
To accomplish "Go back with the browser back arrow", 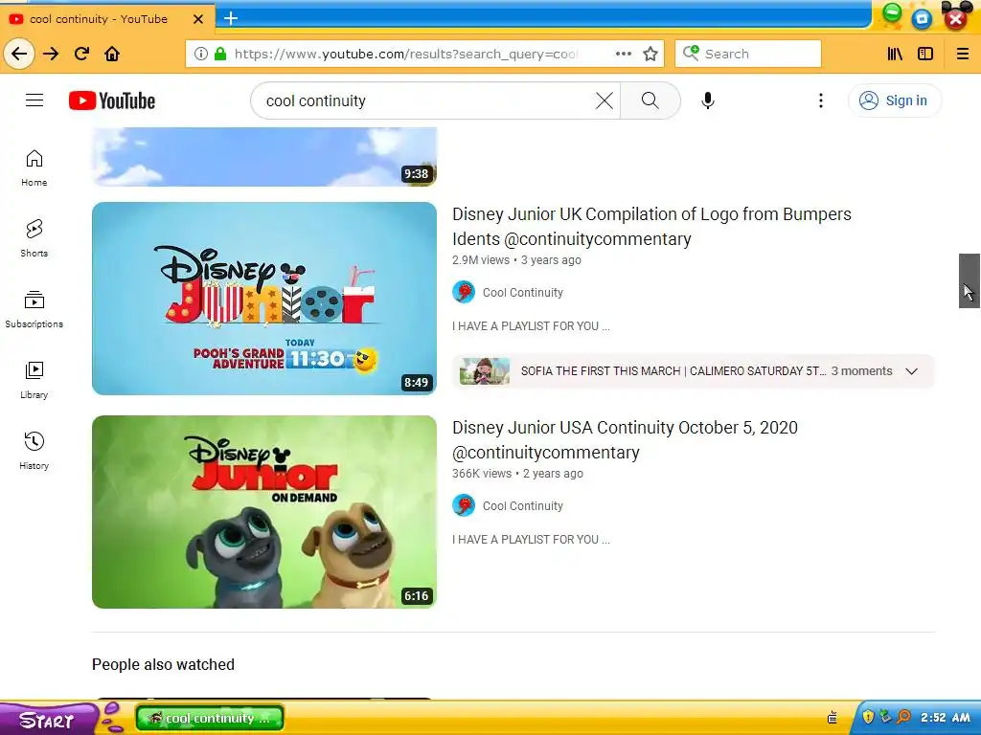I will pos(19,54).
